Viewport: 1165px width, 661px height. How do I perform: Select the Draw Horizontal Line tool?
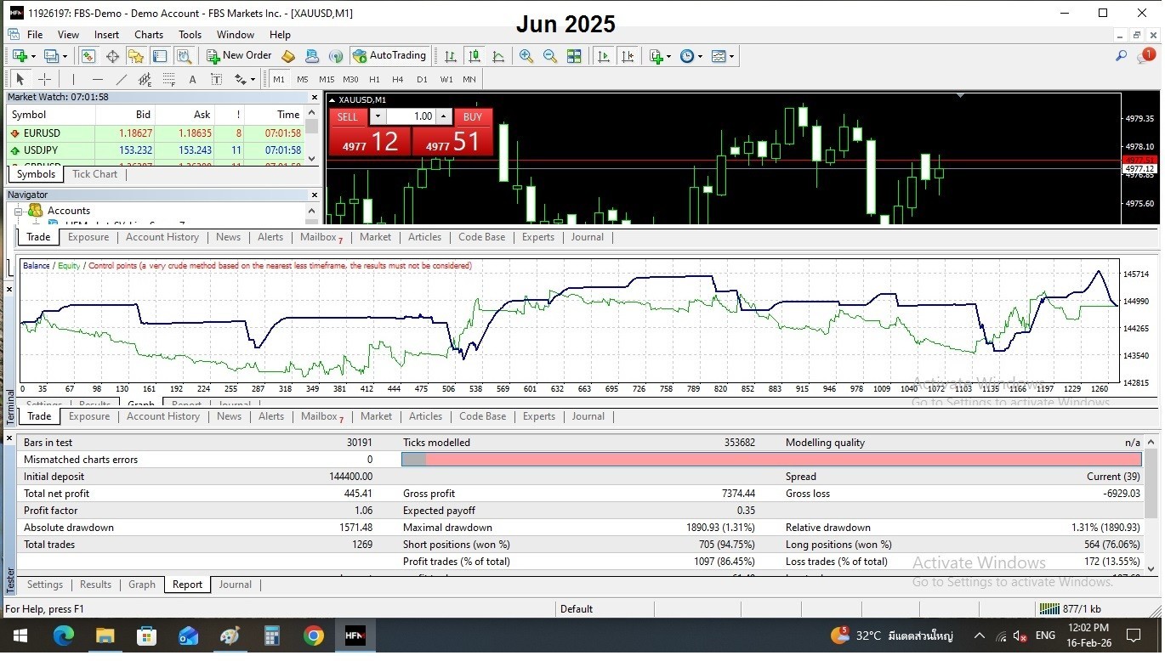tap(98, 79)
